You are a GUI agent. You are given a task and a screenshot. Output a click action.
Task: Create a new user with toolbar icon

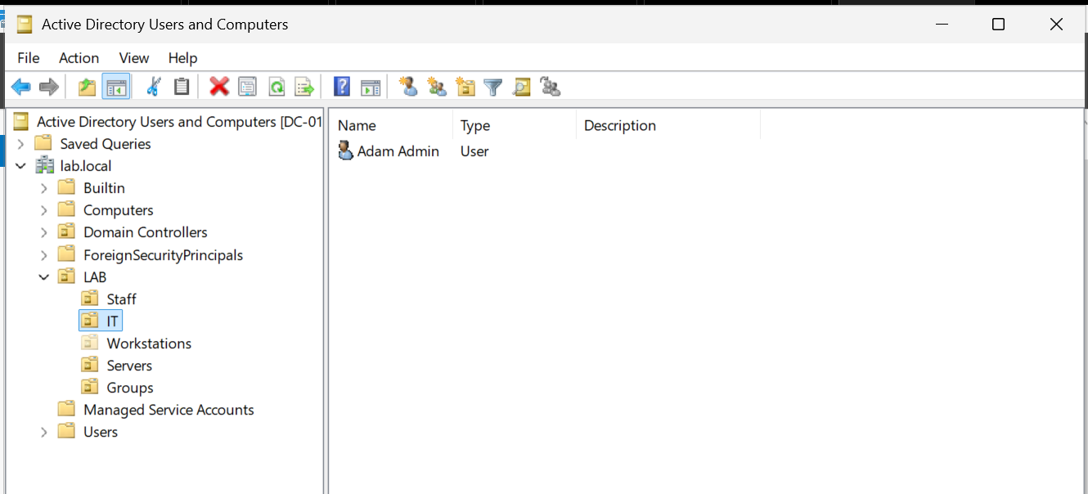click(x=408, y=87)
